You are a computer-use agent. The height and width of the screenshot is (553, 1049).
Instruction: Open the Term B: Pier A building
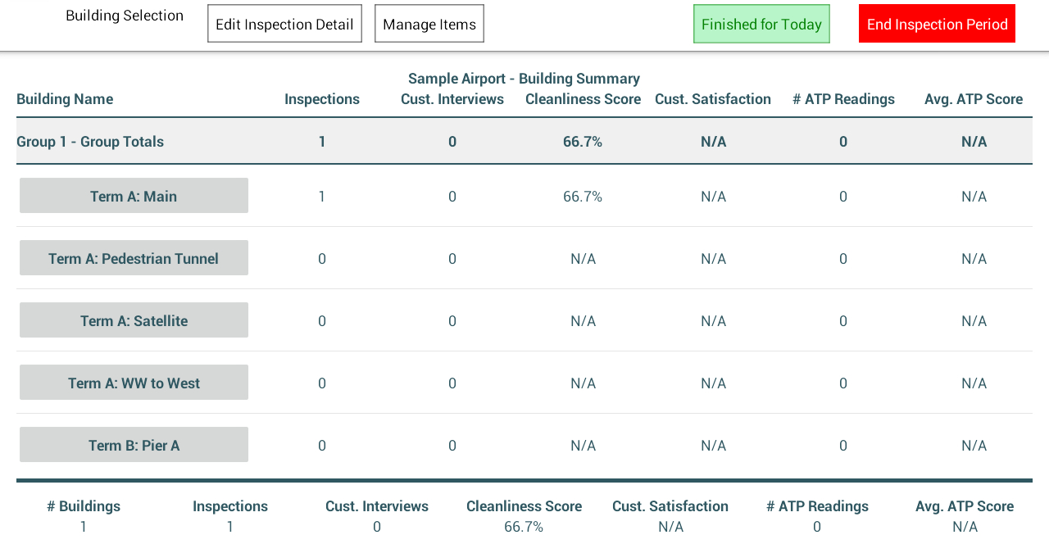(x=134, y=445)
